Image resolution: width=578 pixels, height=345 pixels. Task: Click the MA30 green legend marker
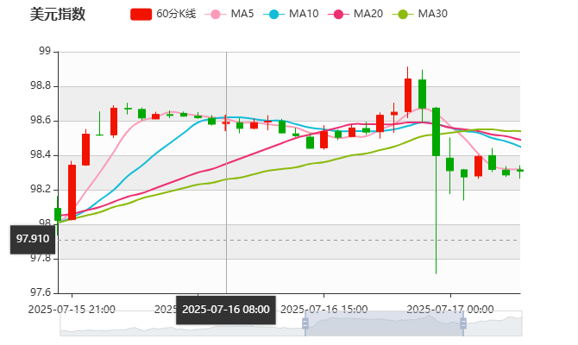tap(403, 14)
